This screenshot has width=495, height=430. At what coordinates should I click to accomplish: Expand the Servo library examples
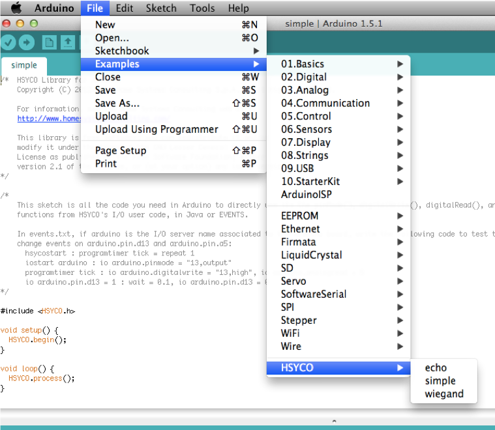tap(338, 281)
